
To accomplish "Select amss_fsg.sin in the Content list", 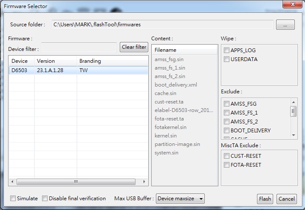I will click(x=169, y=59).
